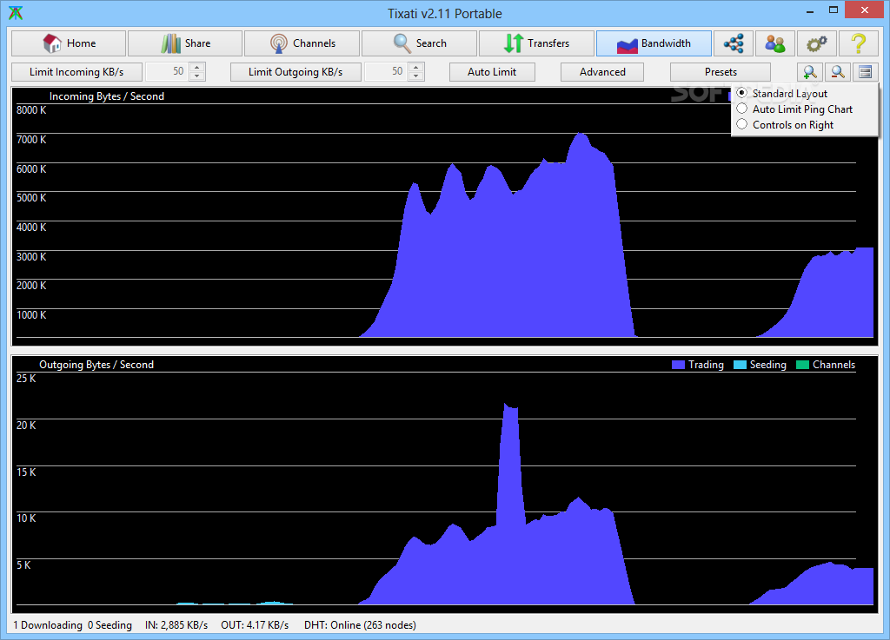Open the DHT network nodes icon
The width and height of the screenshot is (890, 640).
pyautogui.click(x=734, y=43)
